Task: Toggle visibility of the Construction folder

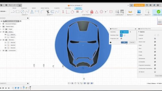Action: (4, 51)
